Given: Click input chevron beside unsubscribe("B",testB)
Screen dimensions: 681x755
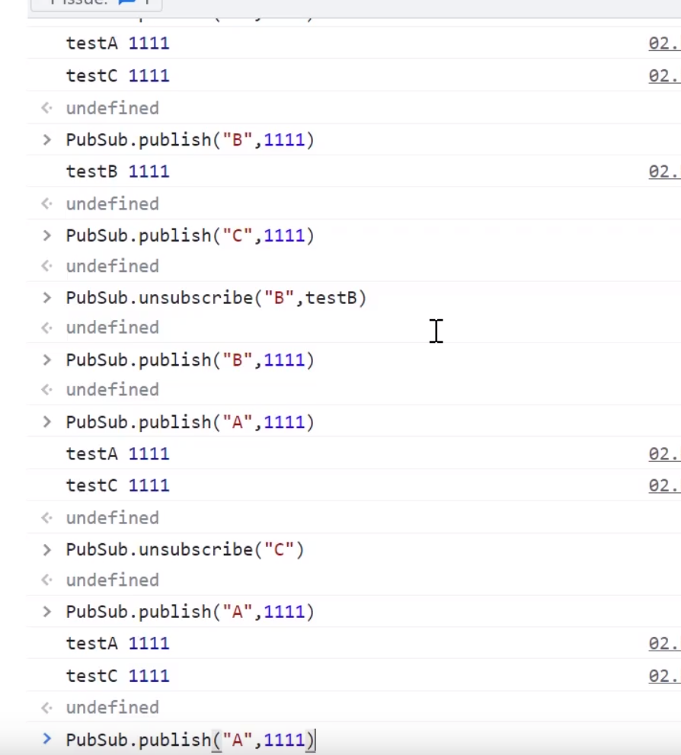Looking at the screenshot, I should pos(46,298).
